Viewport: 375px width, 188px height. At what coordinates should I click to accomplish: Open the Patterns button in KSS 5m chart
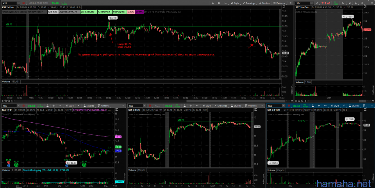coord(251,106)
